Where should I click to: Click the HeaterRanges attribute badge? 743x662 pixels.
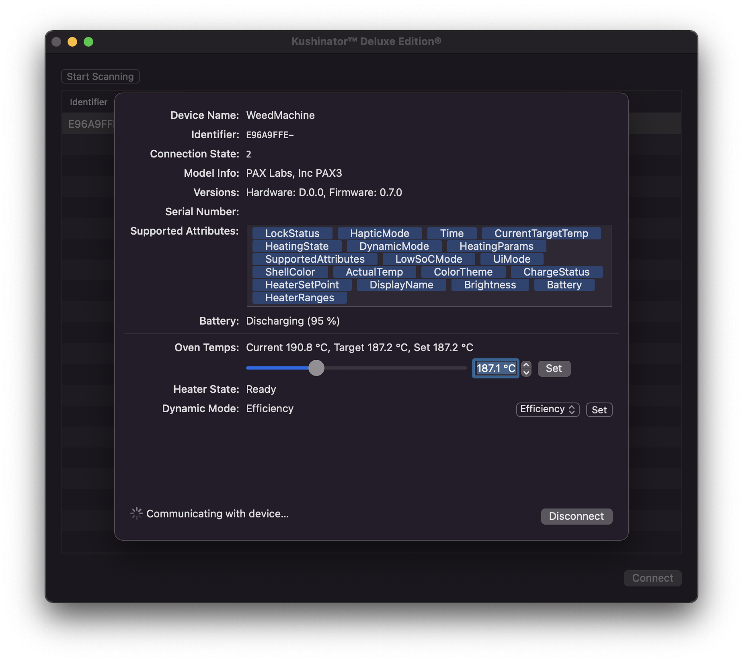pyautogui.click(x=299, y=298)
